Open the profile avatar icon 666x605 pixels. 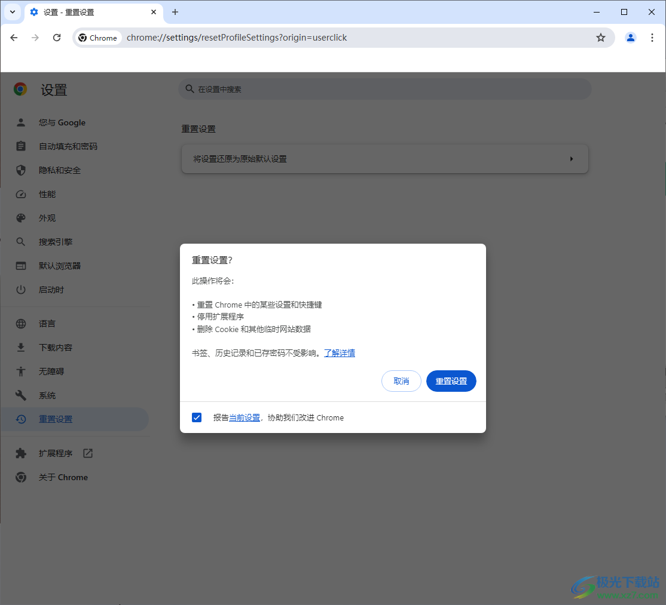point(631,38)
